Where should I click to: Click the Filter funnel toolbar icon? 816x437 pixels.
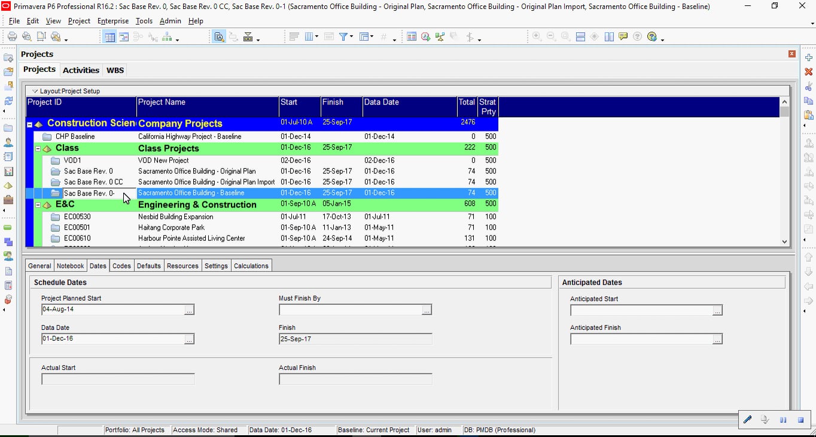tap(343, 36)
